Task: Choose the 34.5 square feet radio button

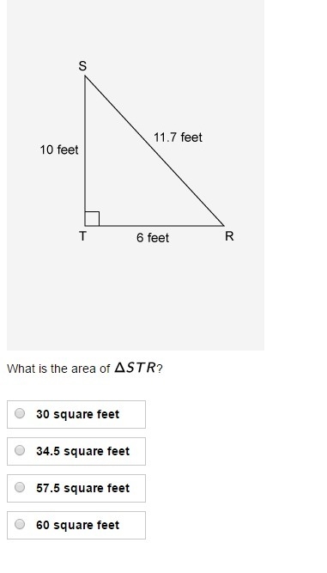Action: (20, 450)
